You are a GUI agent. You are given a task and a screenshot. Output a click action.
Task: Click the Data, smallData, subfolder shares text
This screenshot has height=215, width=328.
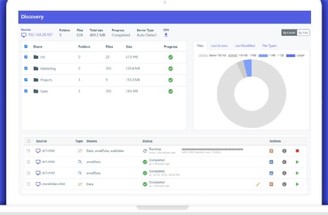click(x=105, y=151)
